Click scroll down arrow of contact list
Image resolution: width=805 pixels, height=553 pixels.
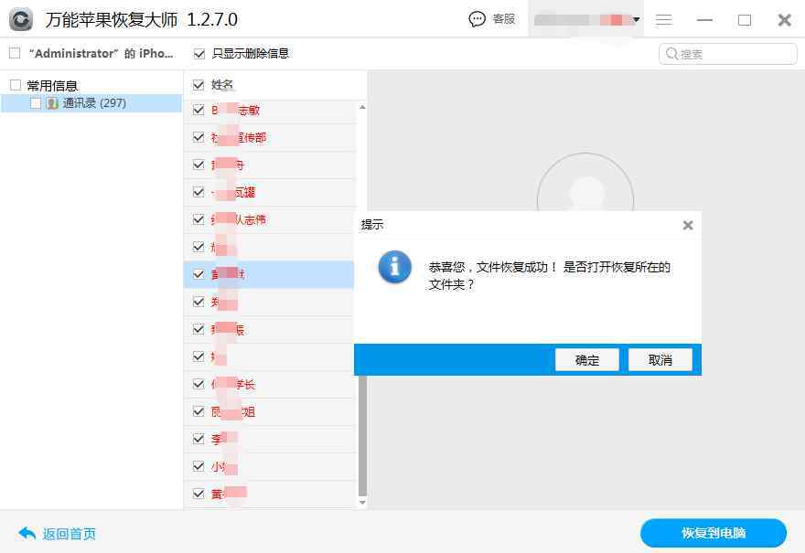[x=362, y=502]
